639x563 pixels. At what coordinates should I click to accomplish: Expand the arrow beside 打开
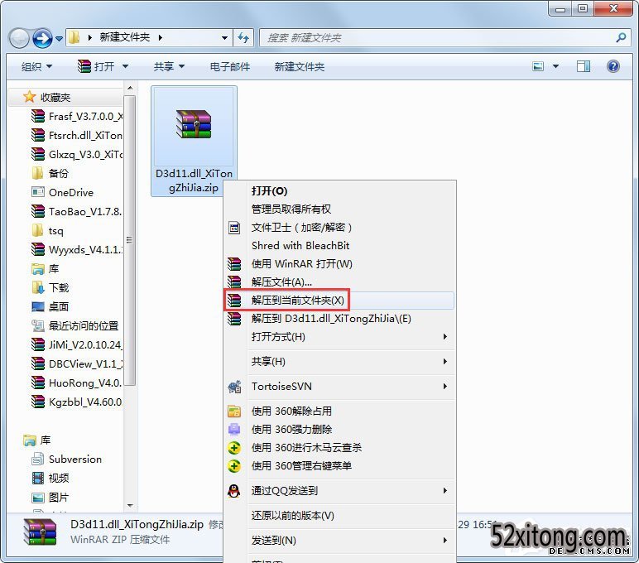point(125,66)
